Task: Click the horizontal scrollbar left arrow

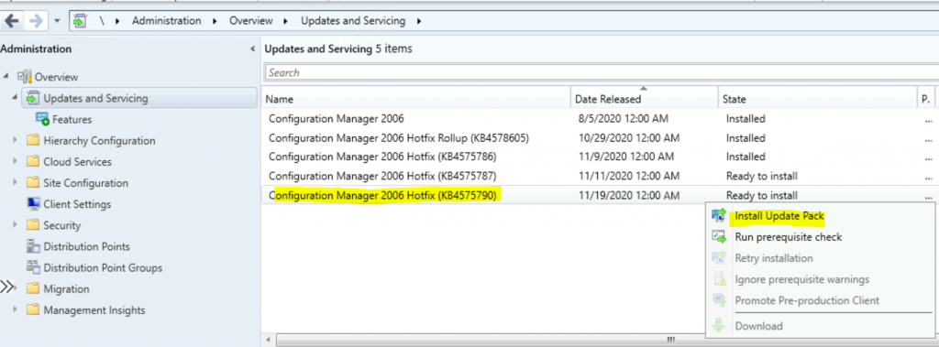Action: tap(269, 340)
